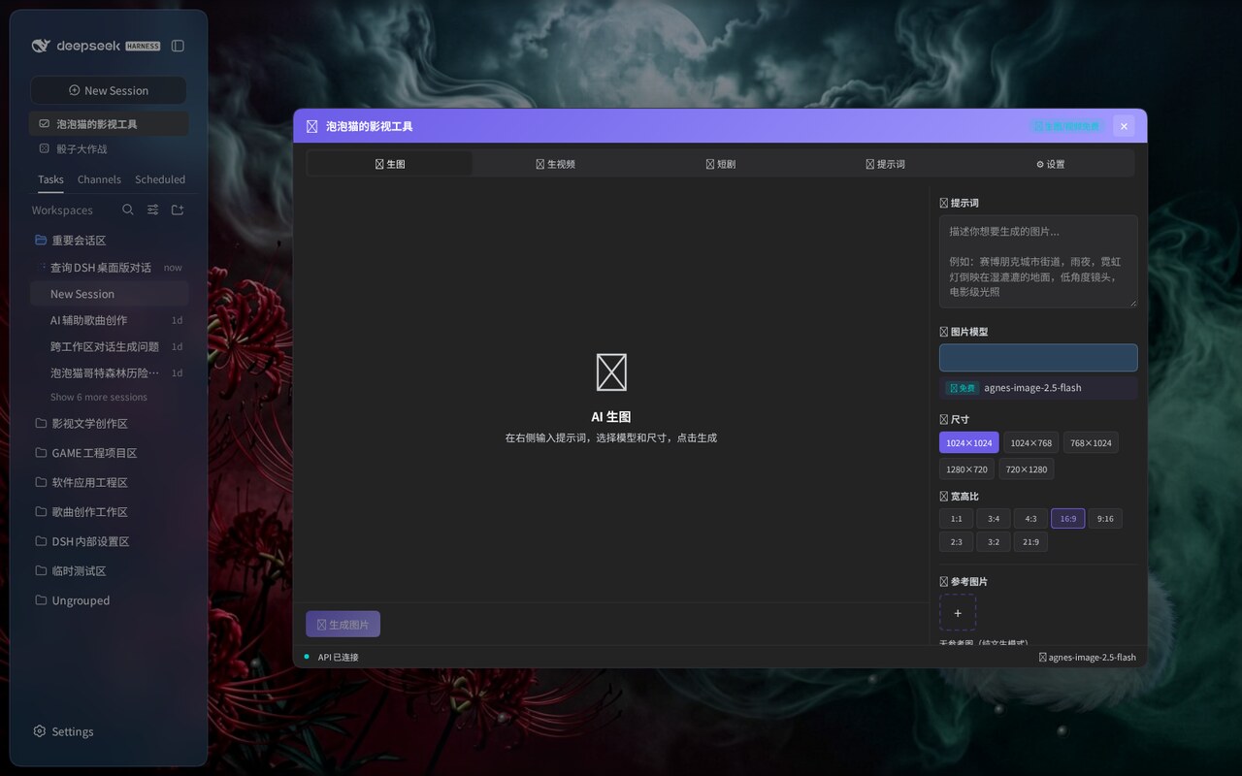Open workspace filter sliders icon
The height and width of the screenshot is (776, 1242).
153,210
